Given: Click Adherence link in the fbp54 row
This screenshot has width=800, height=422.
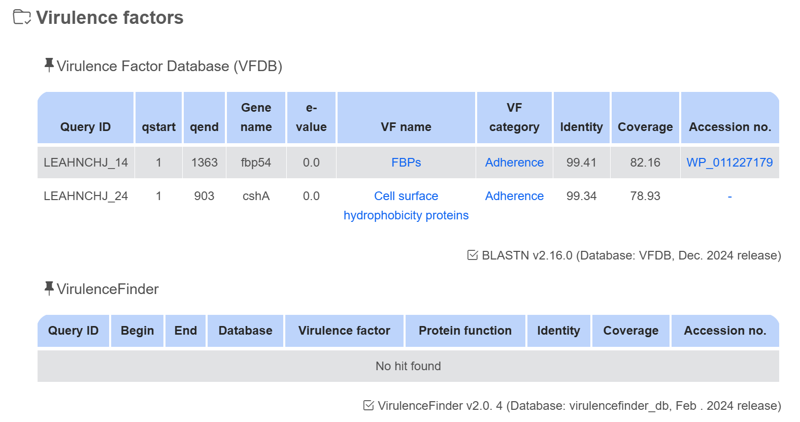Looking at the screenshot, I should coord(514,163).
